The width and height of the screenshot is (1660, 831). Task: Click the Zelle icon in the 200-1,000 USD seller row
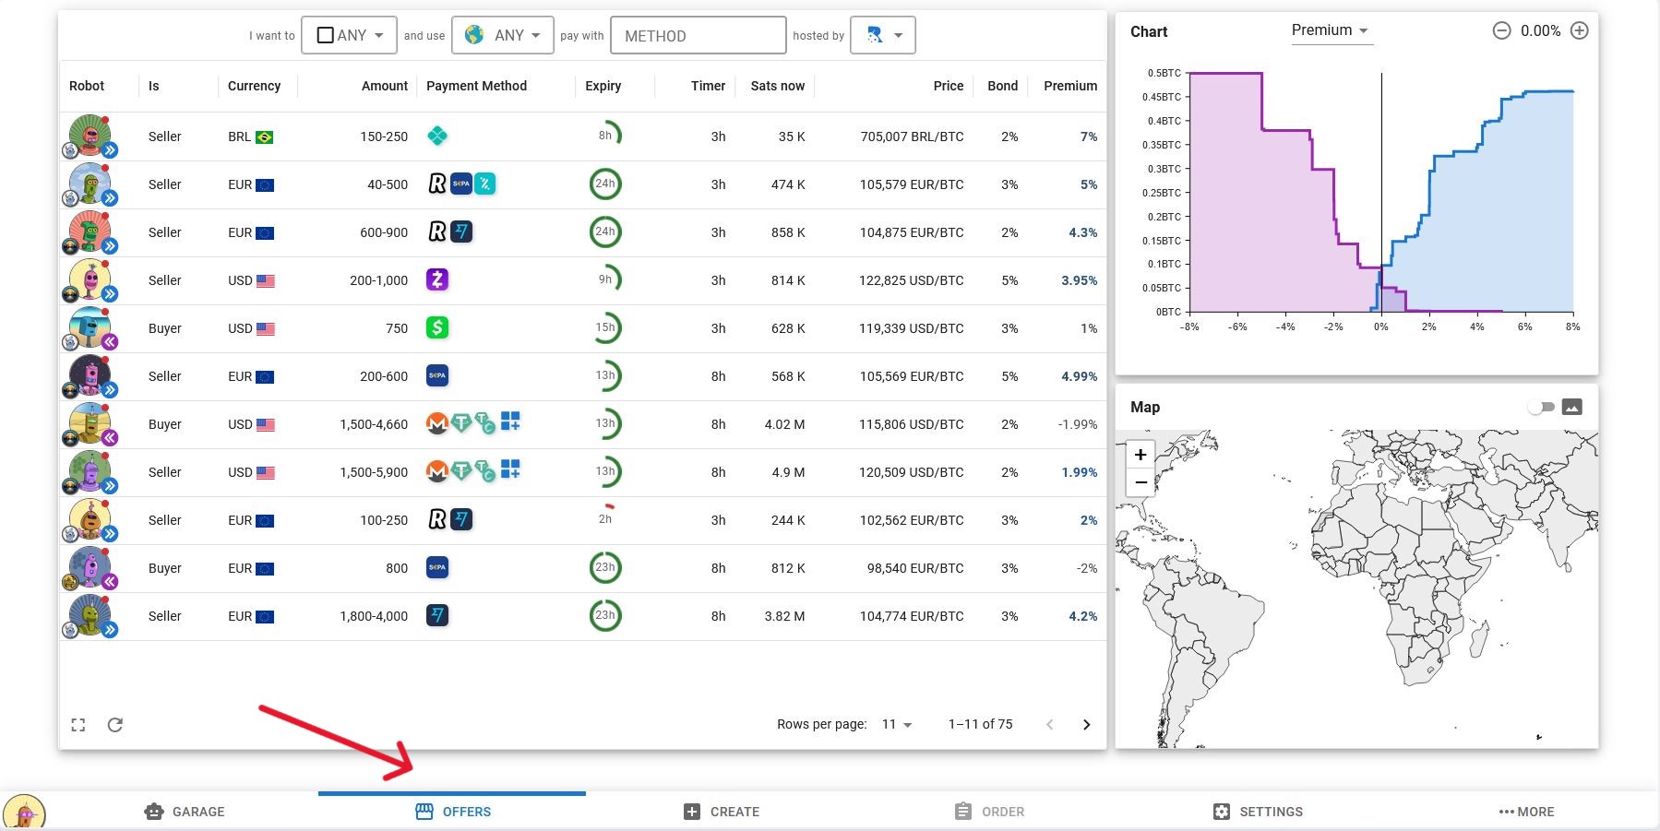437,279
